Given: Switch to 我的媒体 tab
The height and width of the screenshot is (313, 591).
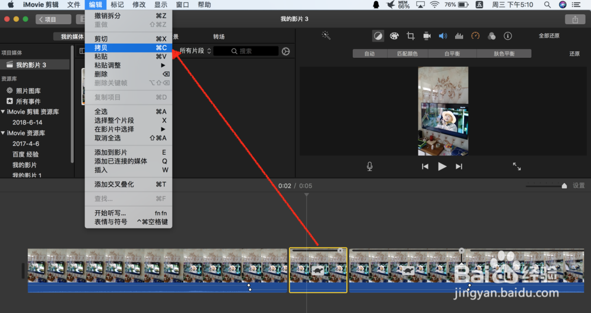Looking at the screenshot, I should [72, 37].
